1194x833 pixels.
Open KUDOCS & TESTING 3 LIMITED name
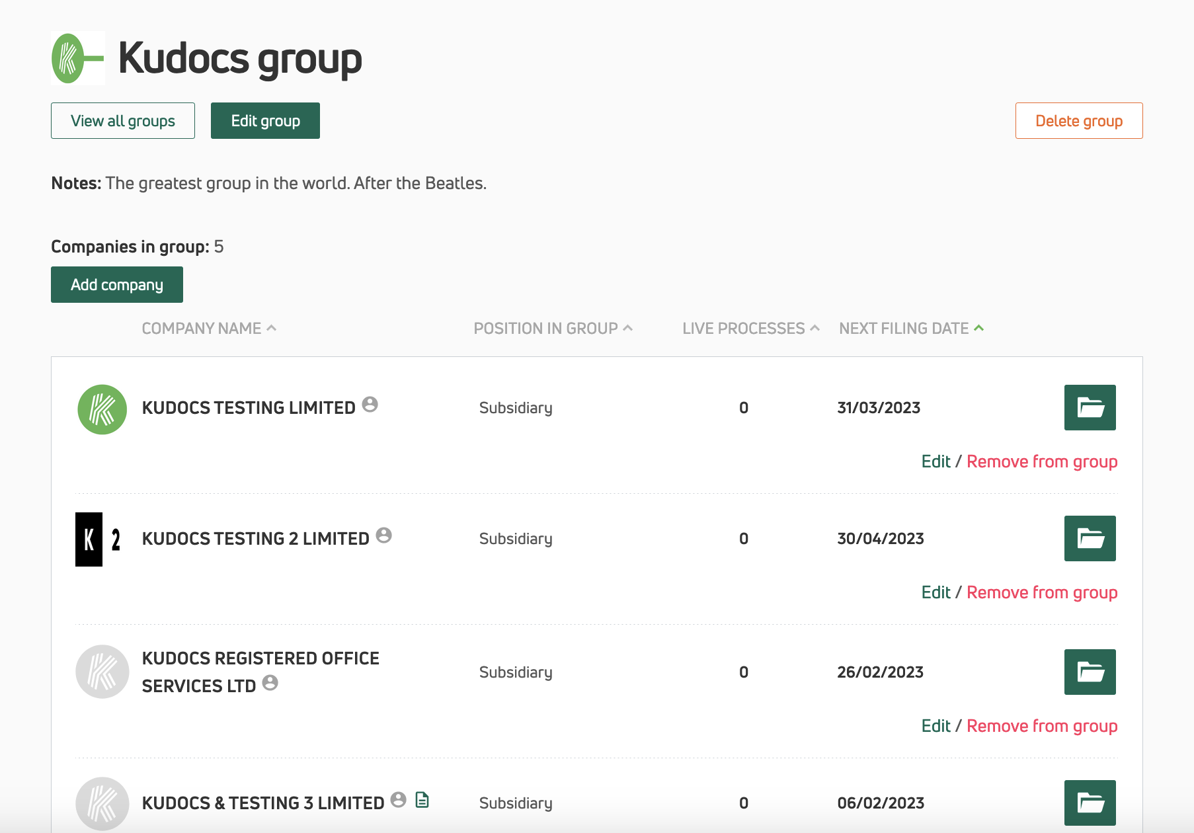click(263, 803)
